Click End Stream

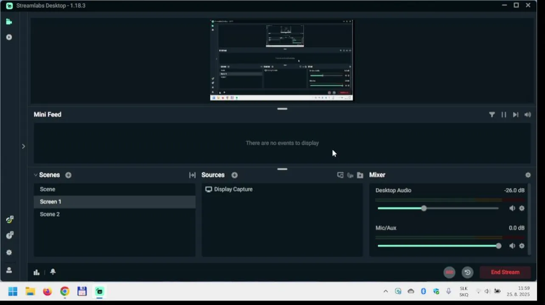tap(505, 272)
